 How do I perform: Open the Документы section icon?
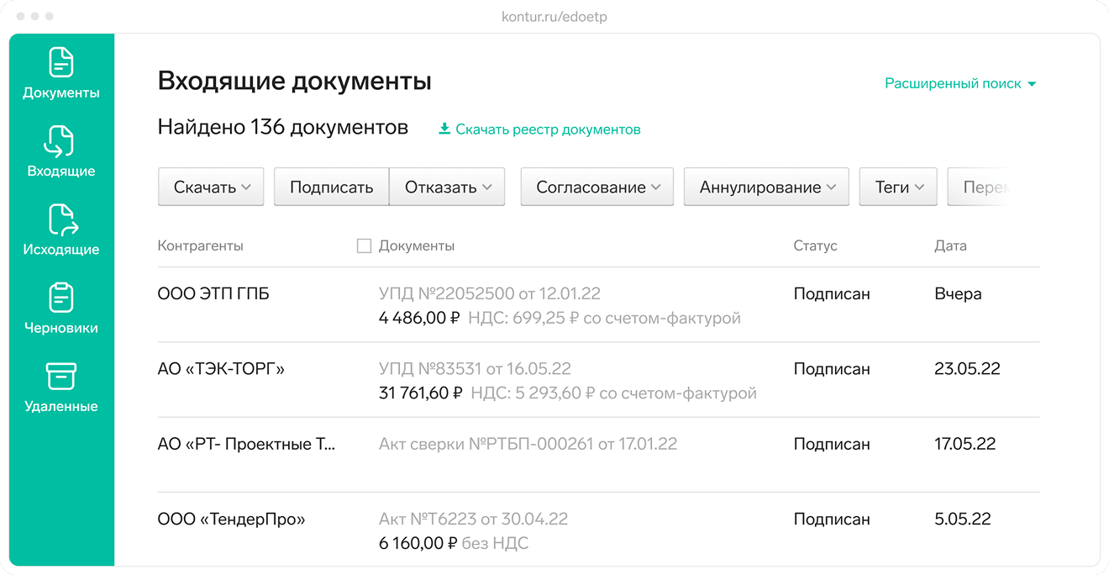click(x=61, y=62)
